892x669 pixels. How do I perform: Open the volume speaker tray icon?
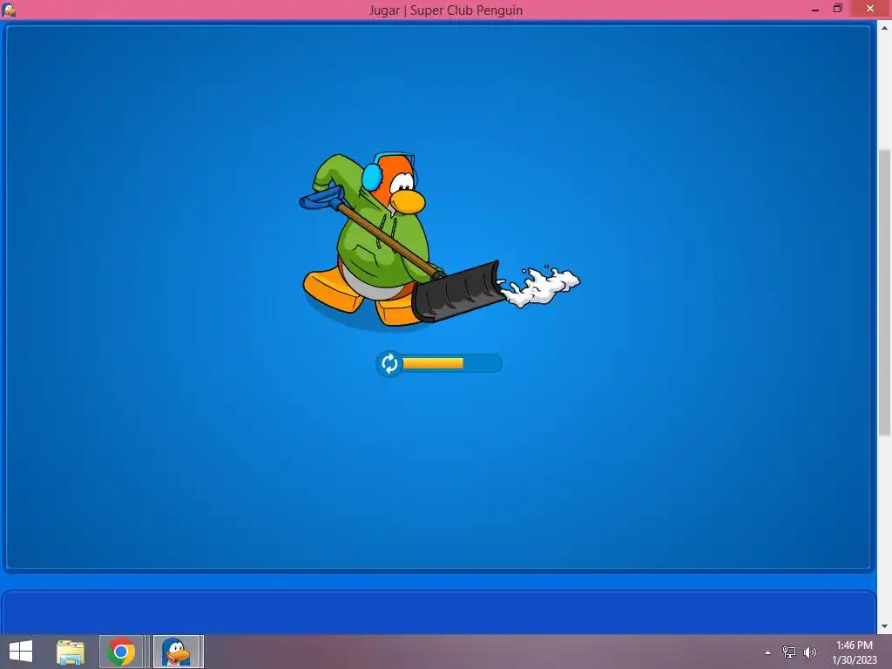coord(809,652)
